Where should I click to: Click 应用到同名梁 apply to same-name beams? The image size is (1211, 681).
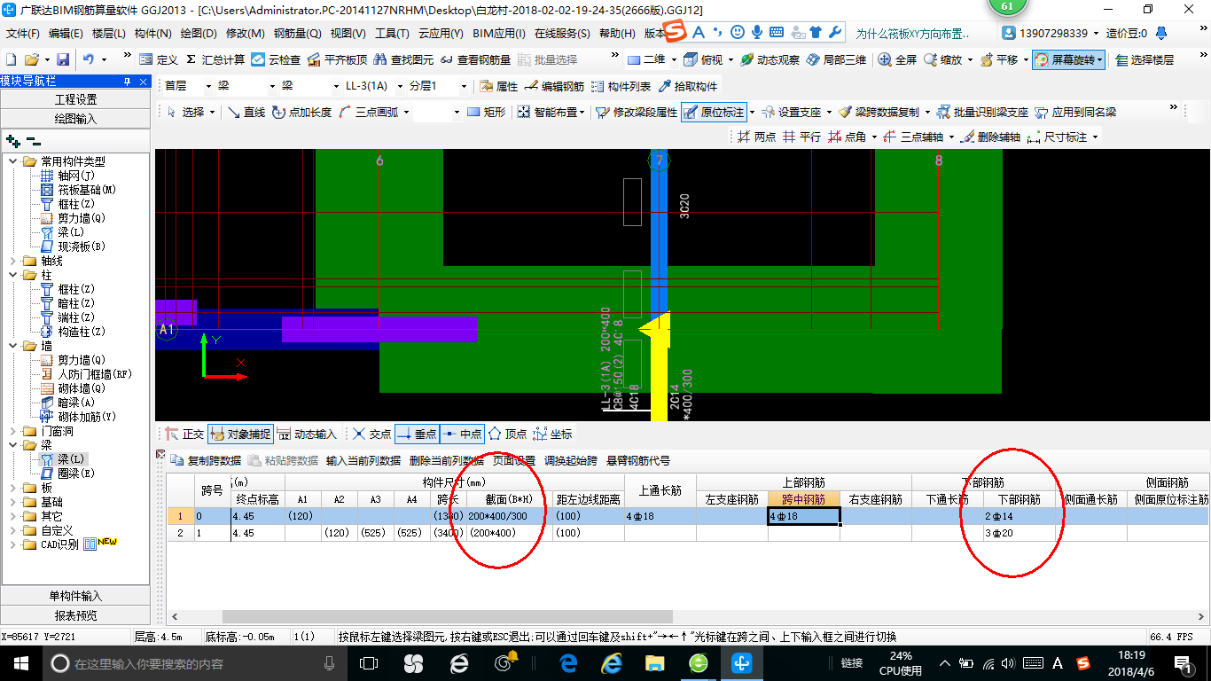pos(1075,112)
